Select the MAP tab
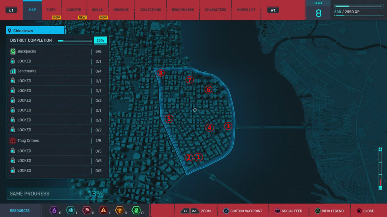 33,10
